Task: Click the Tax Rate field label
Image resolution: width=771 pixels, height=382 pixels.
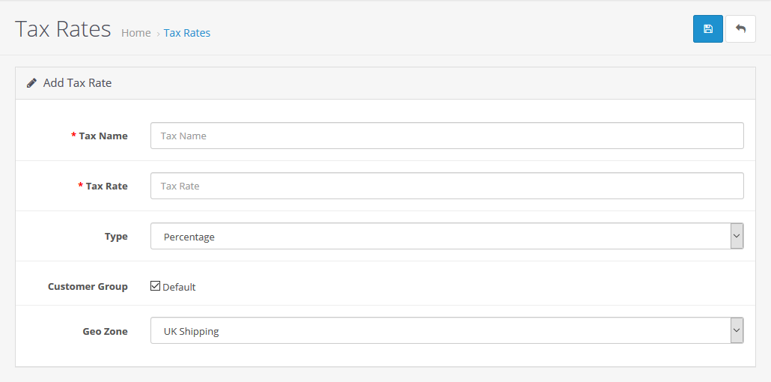Action: 106,187
